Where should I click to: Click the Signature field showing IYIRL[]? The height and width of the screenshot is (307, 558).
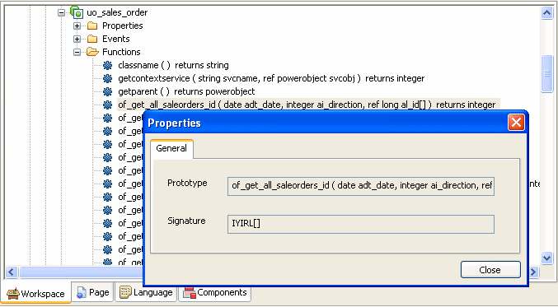pyautogui.click(x=361, y=224)
